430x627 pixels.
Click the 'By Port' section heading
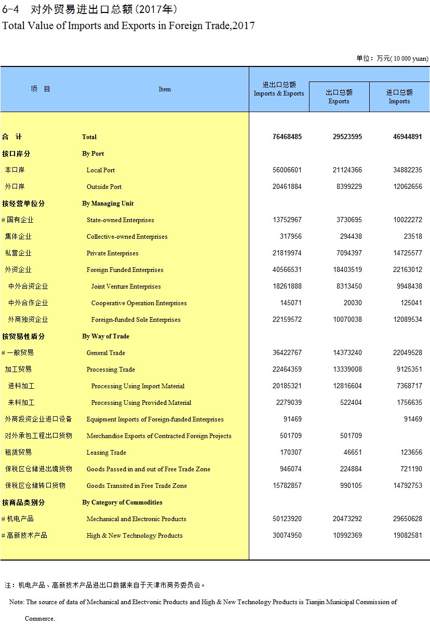click(x=93, y=154)
